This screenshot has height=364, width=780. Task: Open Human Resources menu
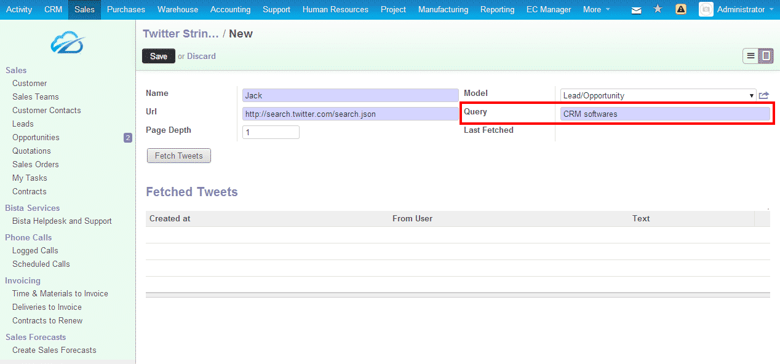click(x=335, y=9)
